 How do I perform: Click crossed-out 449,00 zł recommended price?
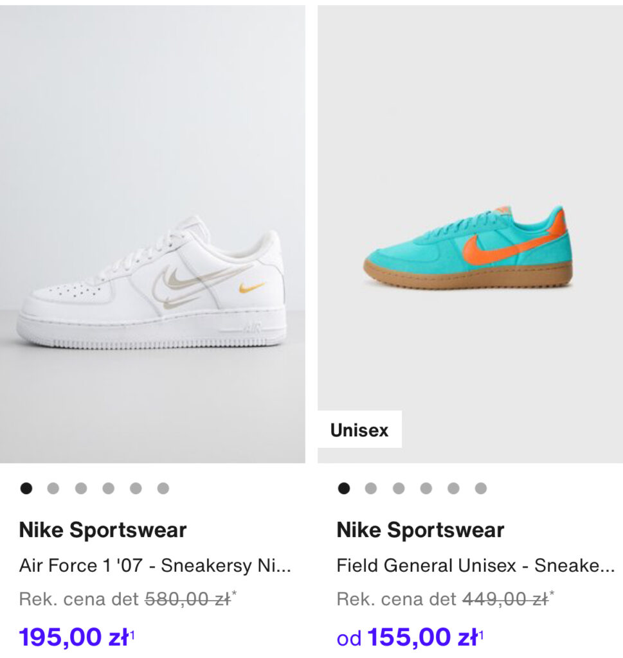pyautogui.click(x=505, y=600)
